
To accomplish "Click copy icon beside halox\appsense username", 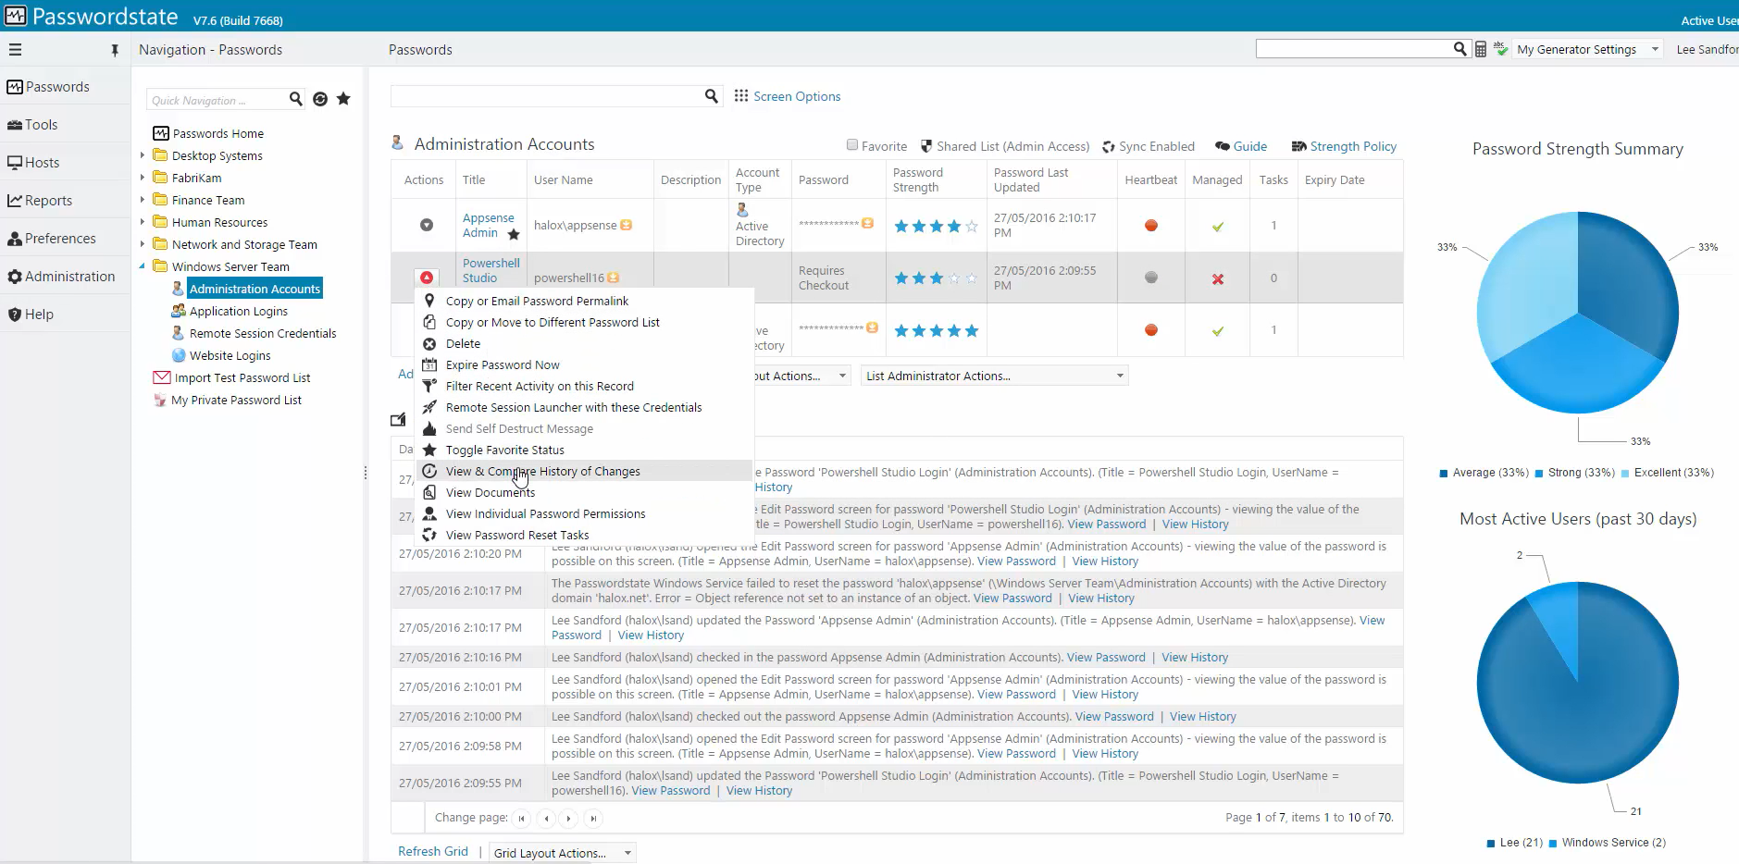I will pyautogui.click(x=627, y=225).
